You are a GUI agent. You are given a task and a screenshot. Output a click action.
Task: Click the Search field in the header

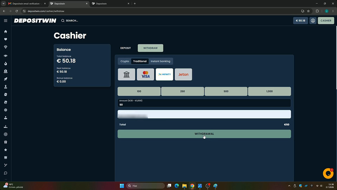point(70,21)
